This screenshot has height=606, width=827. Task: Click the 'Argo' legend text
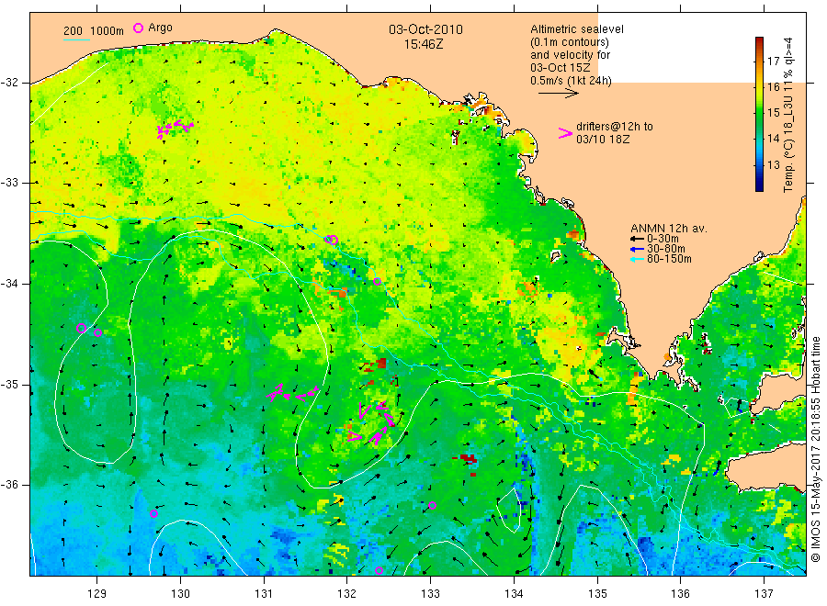(x=160, y=28)
